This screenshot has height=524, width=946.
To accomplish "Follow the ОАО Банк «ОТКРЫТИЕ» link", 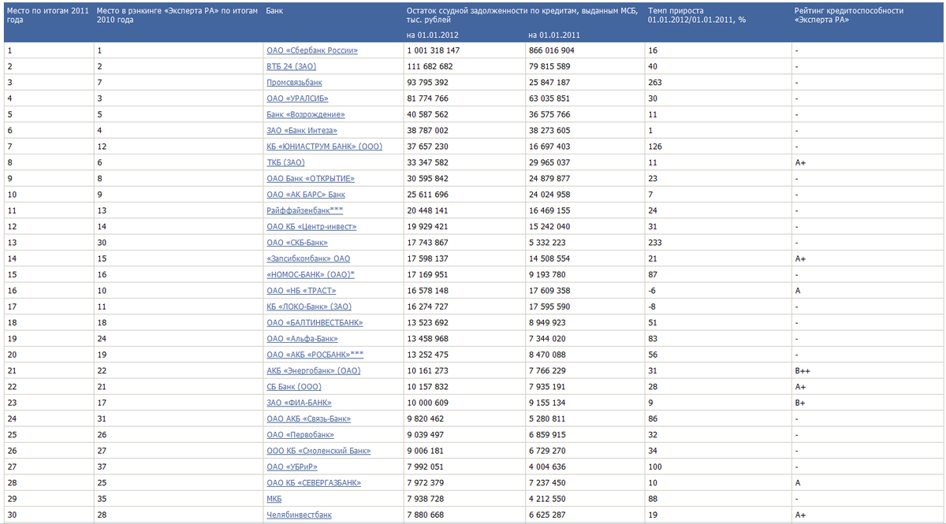I will click(x=311, y=179).
